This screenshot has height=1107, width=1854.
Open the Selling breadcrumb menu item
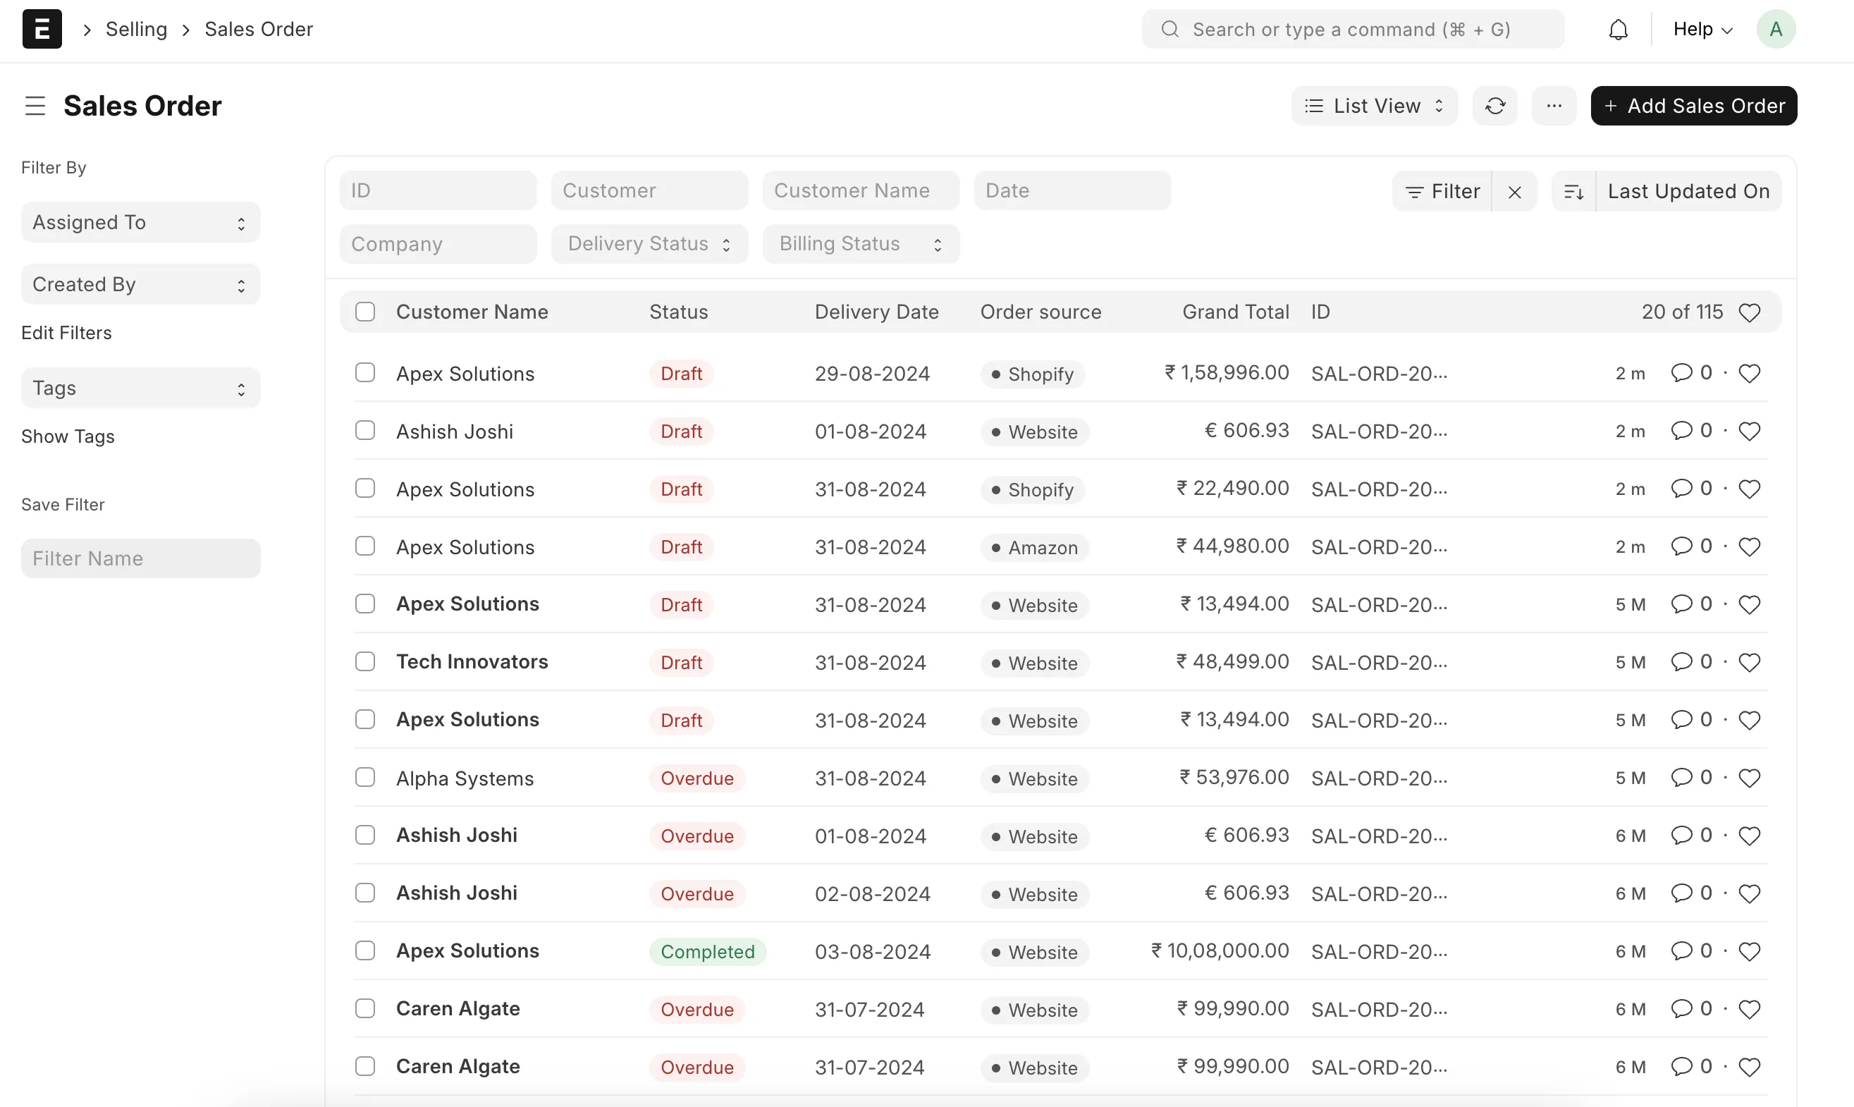137,29
